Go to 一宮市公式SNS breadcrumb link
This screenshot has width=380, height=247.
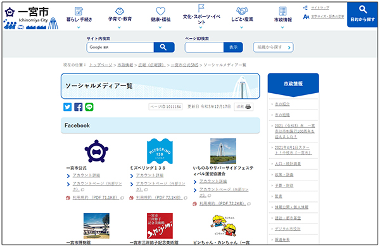[184, 65]
